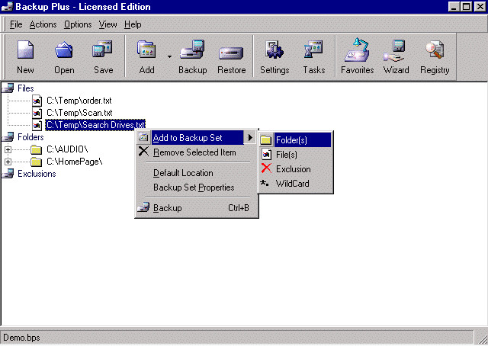Click the New toolbar icon
Screen dimensions: 488x346
coord(25,56)
